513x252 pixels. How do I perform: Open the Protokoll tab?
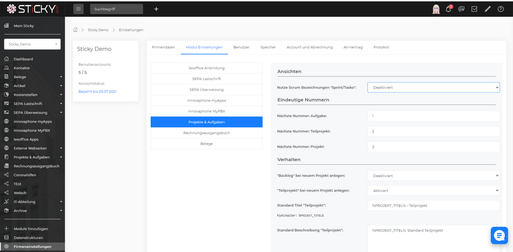pyautogui.click(x=381, y=47)
